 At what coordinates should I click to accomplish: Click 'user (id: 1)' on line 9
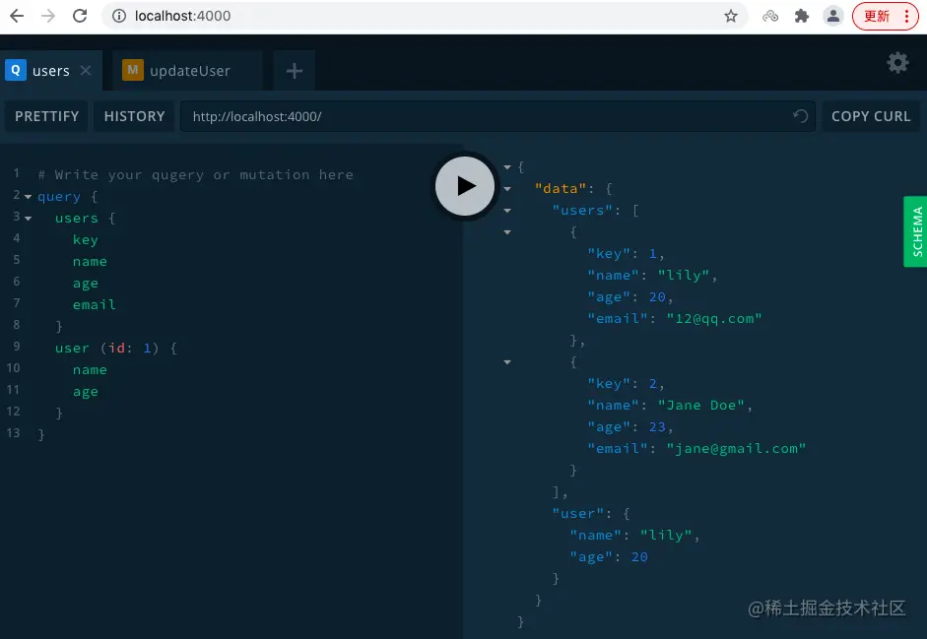tap(106, 349)
